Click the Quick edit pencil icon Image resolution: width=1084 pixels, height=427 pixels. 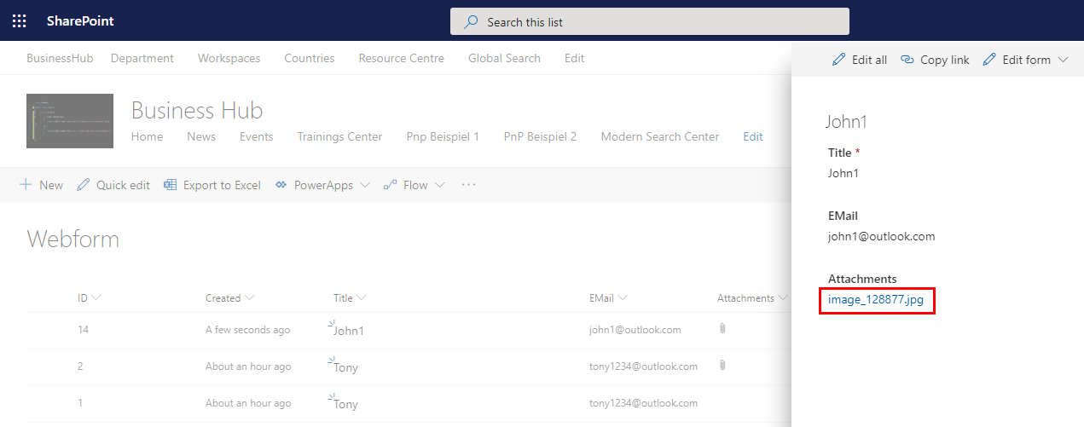point(84,185)
